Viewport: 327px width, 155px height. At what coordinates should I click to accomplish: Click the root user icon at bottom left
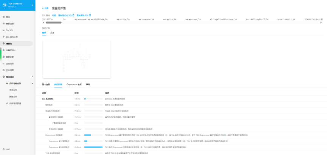(x=4, y=149)
